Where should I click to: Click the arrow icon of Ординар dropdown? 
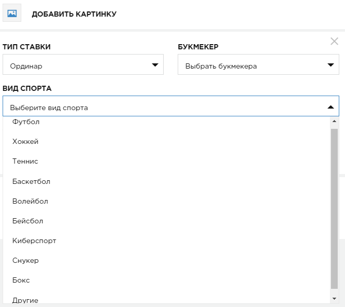point(155,65)
